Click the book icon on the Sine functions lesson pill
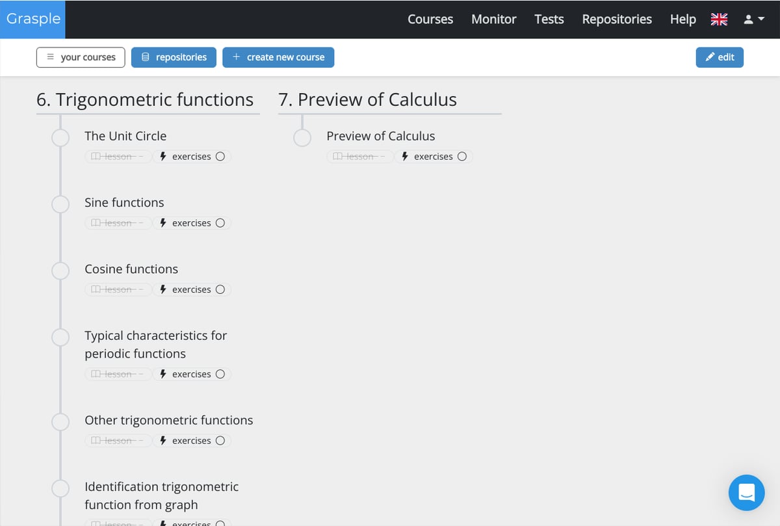 click(x=95, y=222)
